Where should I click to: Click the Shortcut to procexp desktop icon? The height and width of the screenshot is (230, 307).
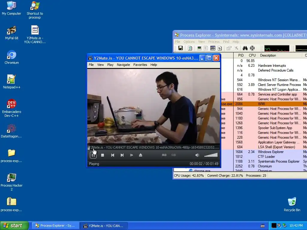point(35,10)
